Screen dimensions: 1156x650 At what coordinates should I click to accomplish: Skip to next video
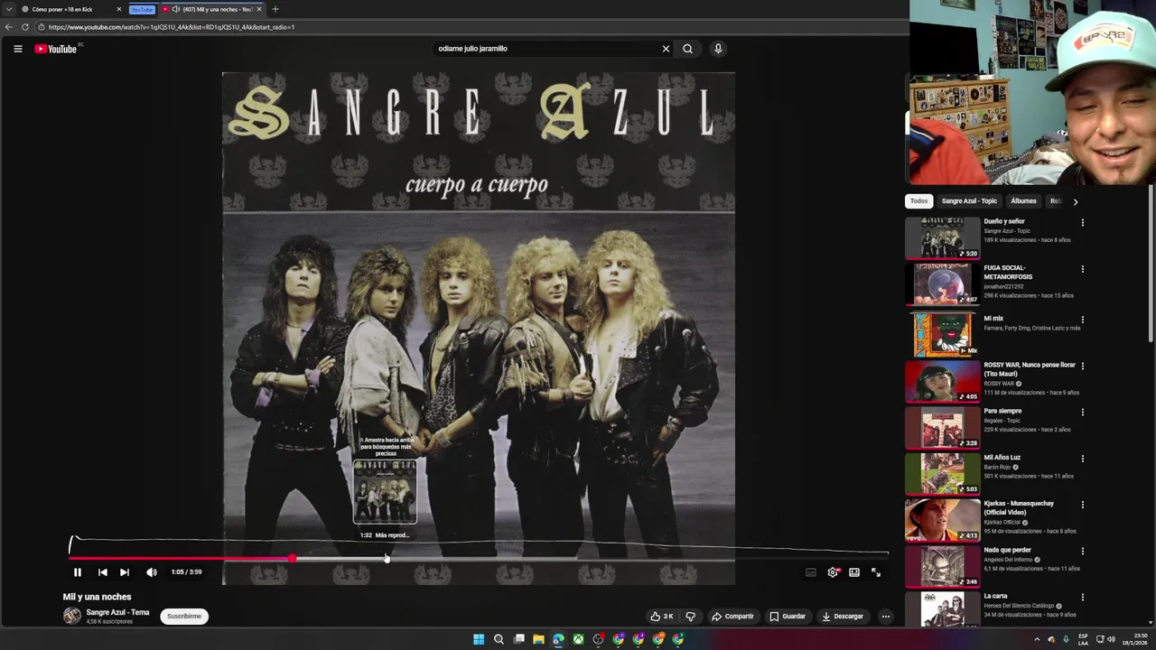coord(125,572)
